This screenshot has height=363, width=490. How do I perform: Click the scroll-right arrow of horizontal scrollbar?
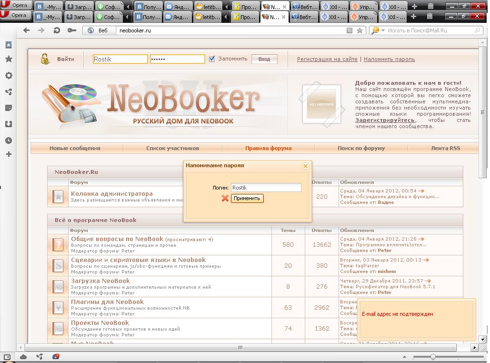[x=474, y=347]
